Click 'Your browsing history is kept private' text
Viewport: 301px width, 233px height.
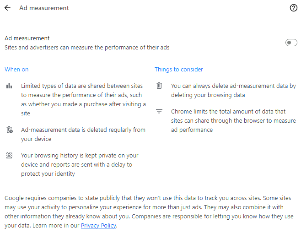(x=79, y=164)
